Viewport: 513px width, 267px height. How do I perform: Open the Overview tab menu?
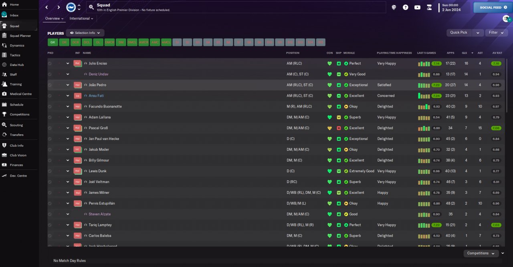point(55,18)
